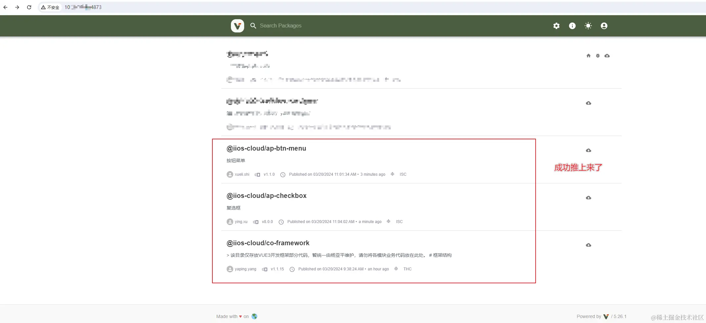Click the description text 复选框
Viewport: 706px width, 323px height.
tap(234, 208)
